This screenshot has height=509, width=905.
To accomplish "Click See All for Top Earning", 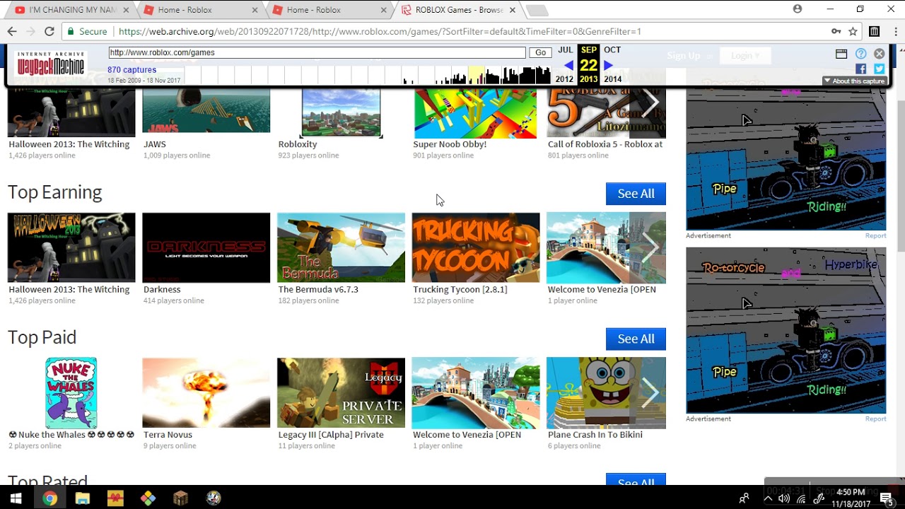I will point(636,194).
